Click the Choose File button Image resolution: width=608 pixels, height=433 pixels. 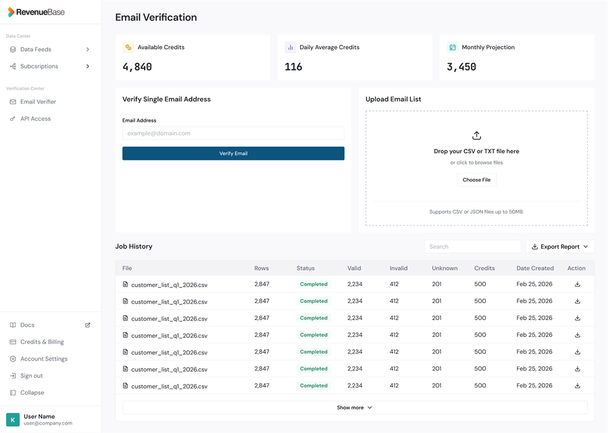476,179
